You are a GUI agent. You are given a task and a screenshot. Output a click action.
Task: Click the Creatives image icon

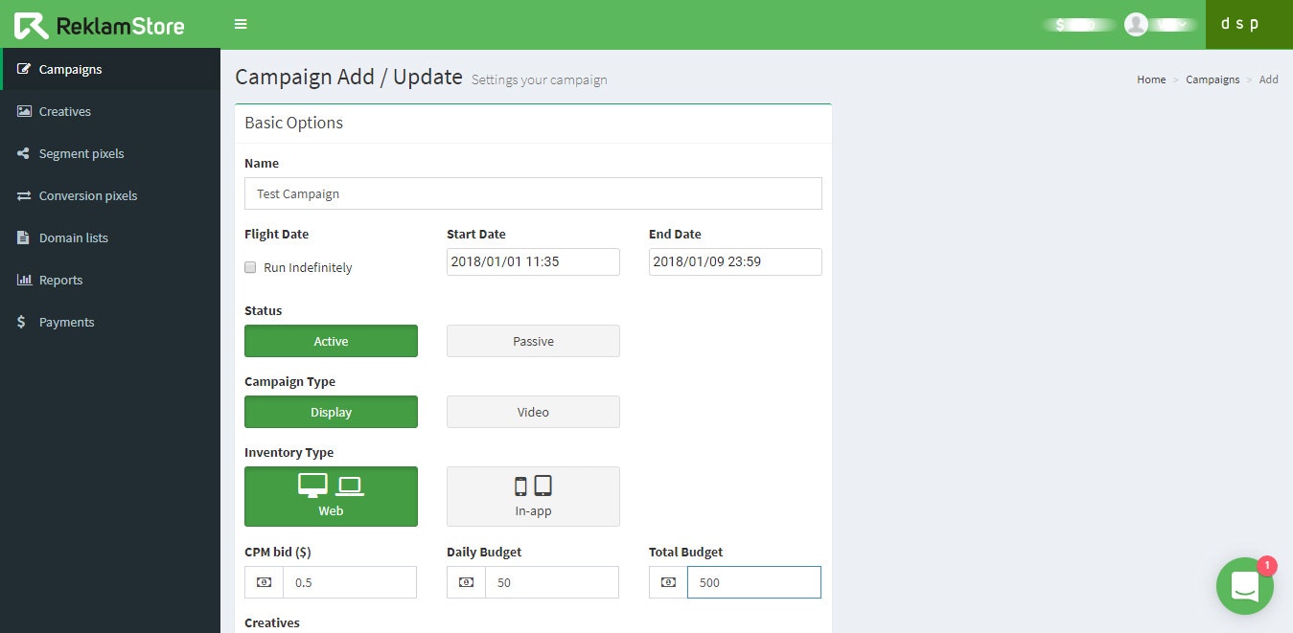pos(24,111)
